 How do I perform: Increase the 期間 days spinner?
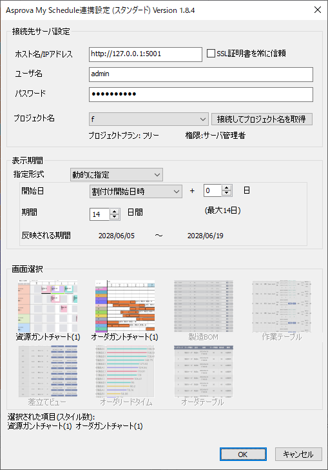[x=115, y=211]
